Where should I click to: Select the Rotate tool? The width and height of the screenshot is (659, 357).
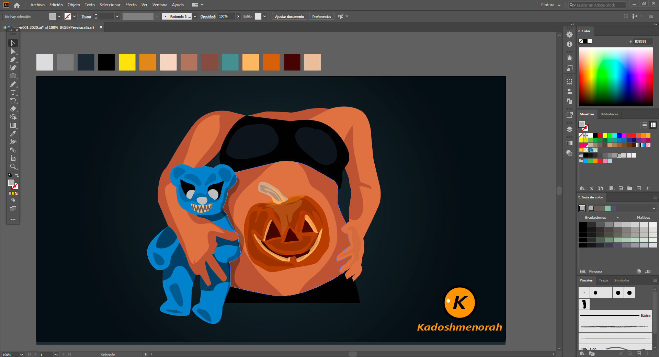click(x=13, y=101)
